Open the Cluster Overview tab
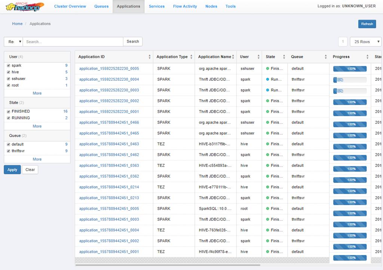 pos(70,6)
